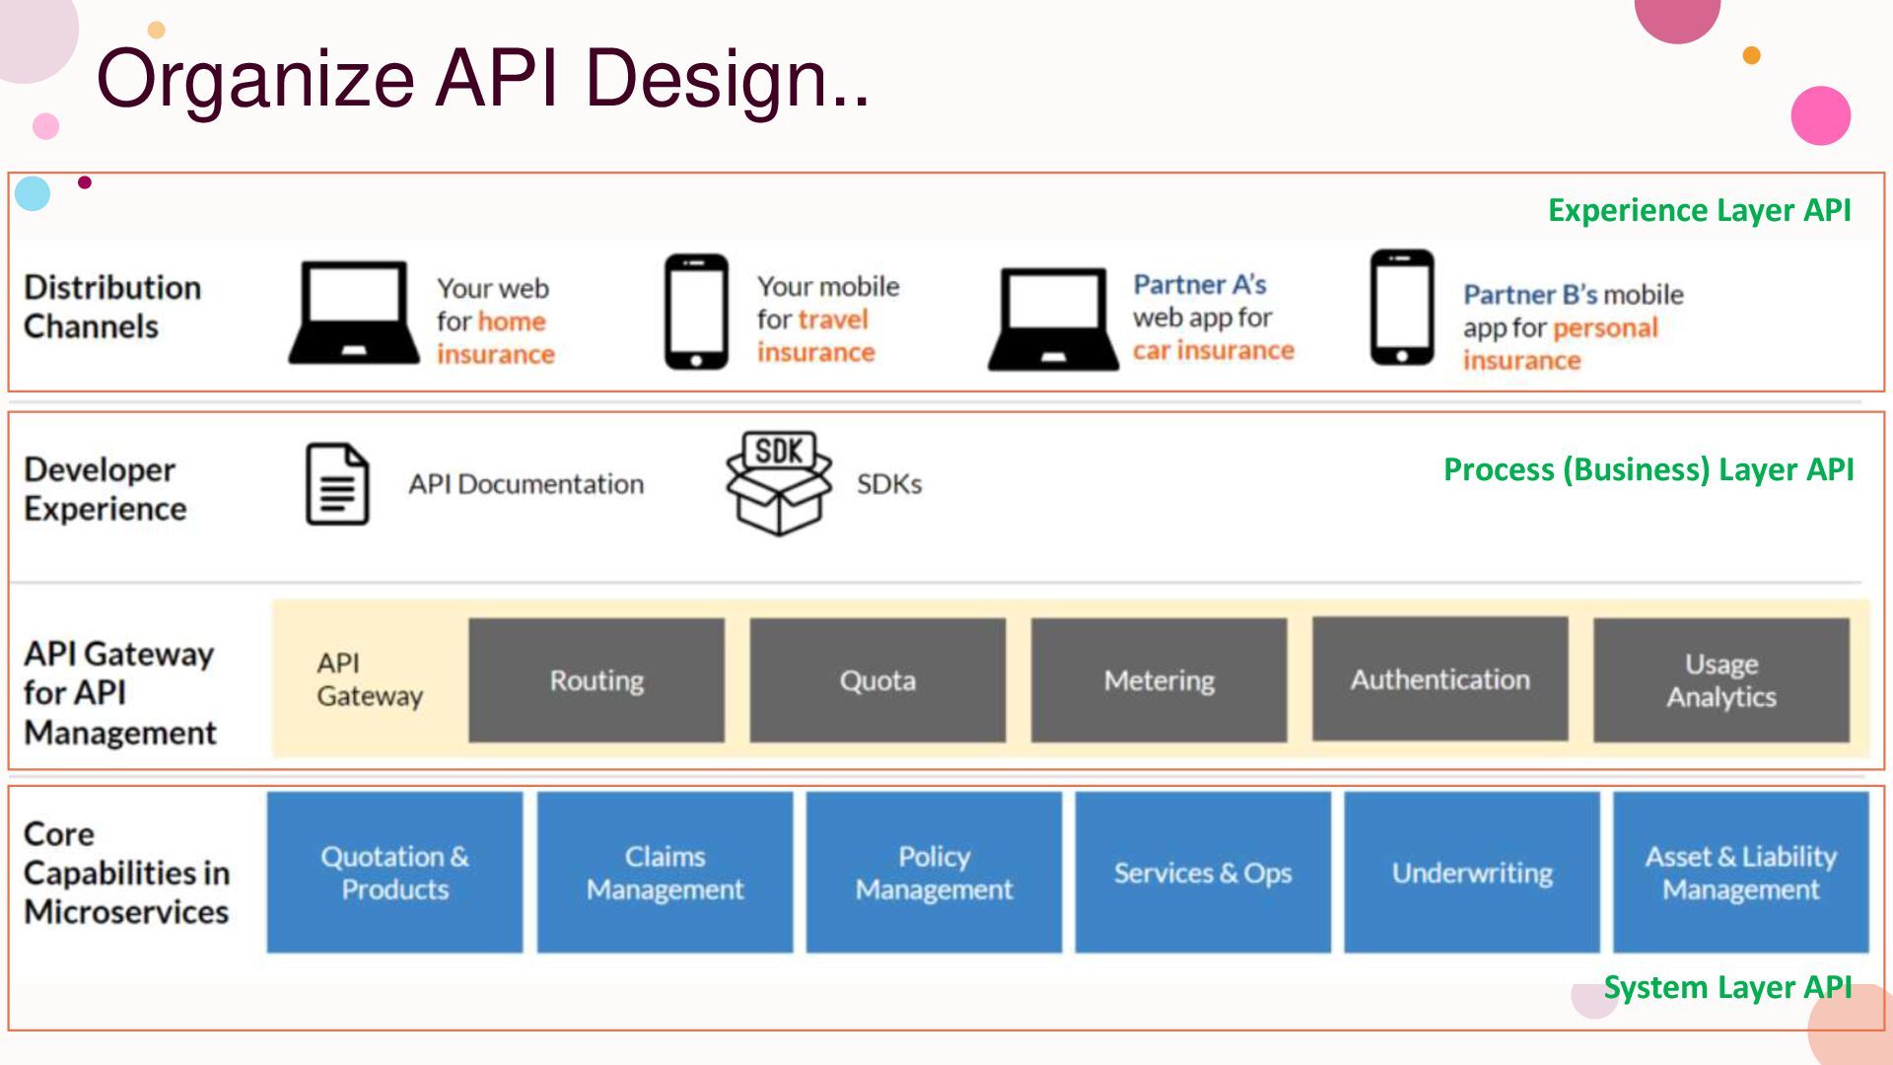Select the Usage Analytics block
Viewport: 1893px width, 1065px height.
point(1720,680)
